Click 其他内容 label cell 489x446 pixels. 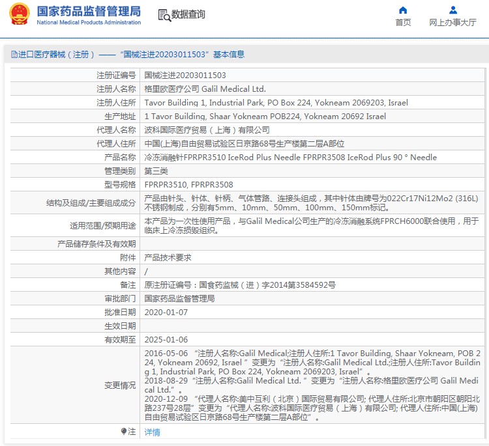tap(75, 272)
